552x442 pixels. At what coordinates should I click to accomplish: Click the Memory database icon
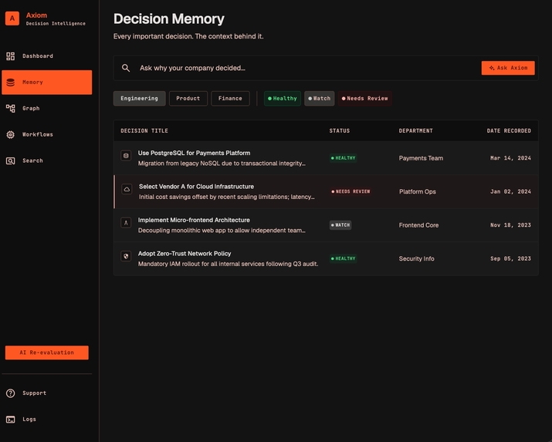click(11, 83)
